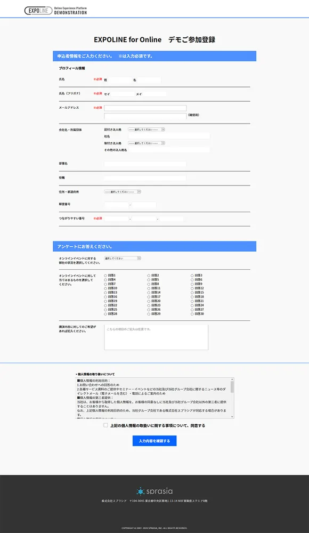The height and width of the screenshot is (533, 309).
Task: Select the 回答18 radio button
Action: tap(192, 297)
